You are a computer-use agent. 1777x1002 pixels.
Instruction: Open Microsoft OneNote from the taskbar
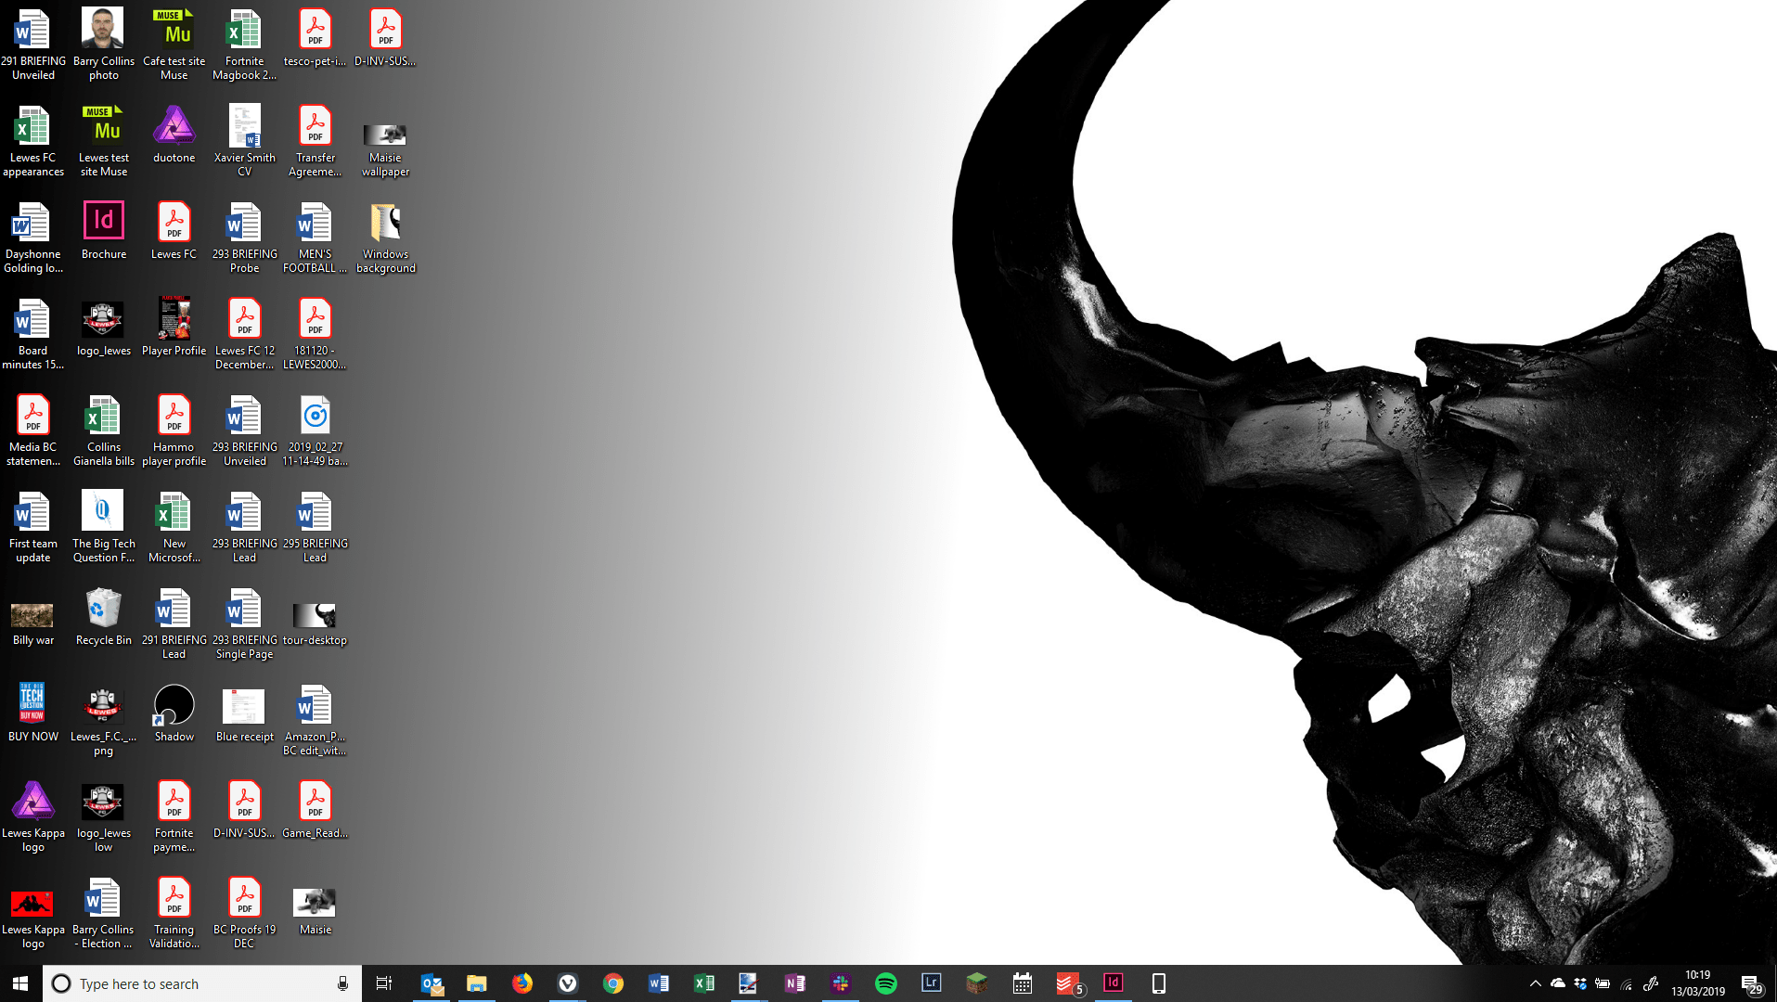(x=795, y=983)
